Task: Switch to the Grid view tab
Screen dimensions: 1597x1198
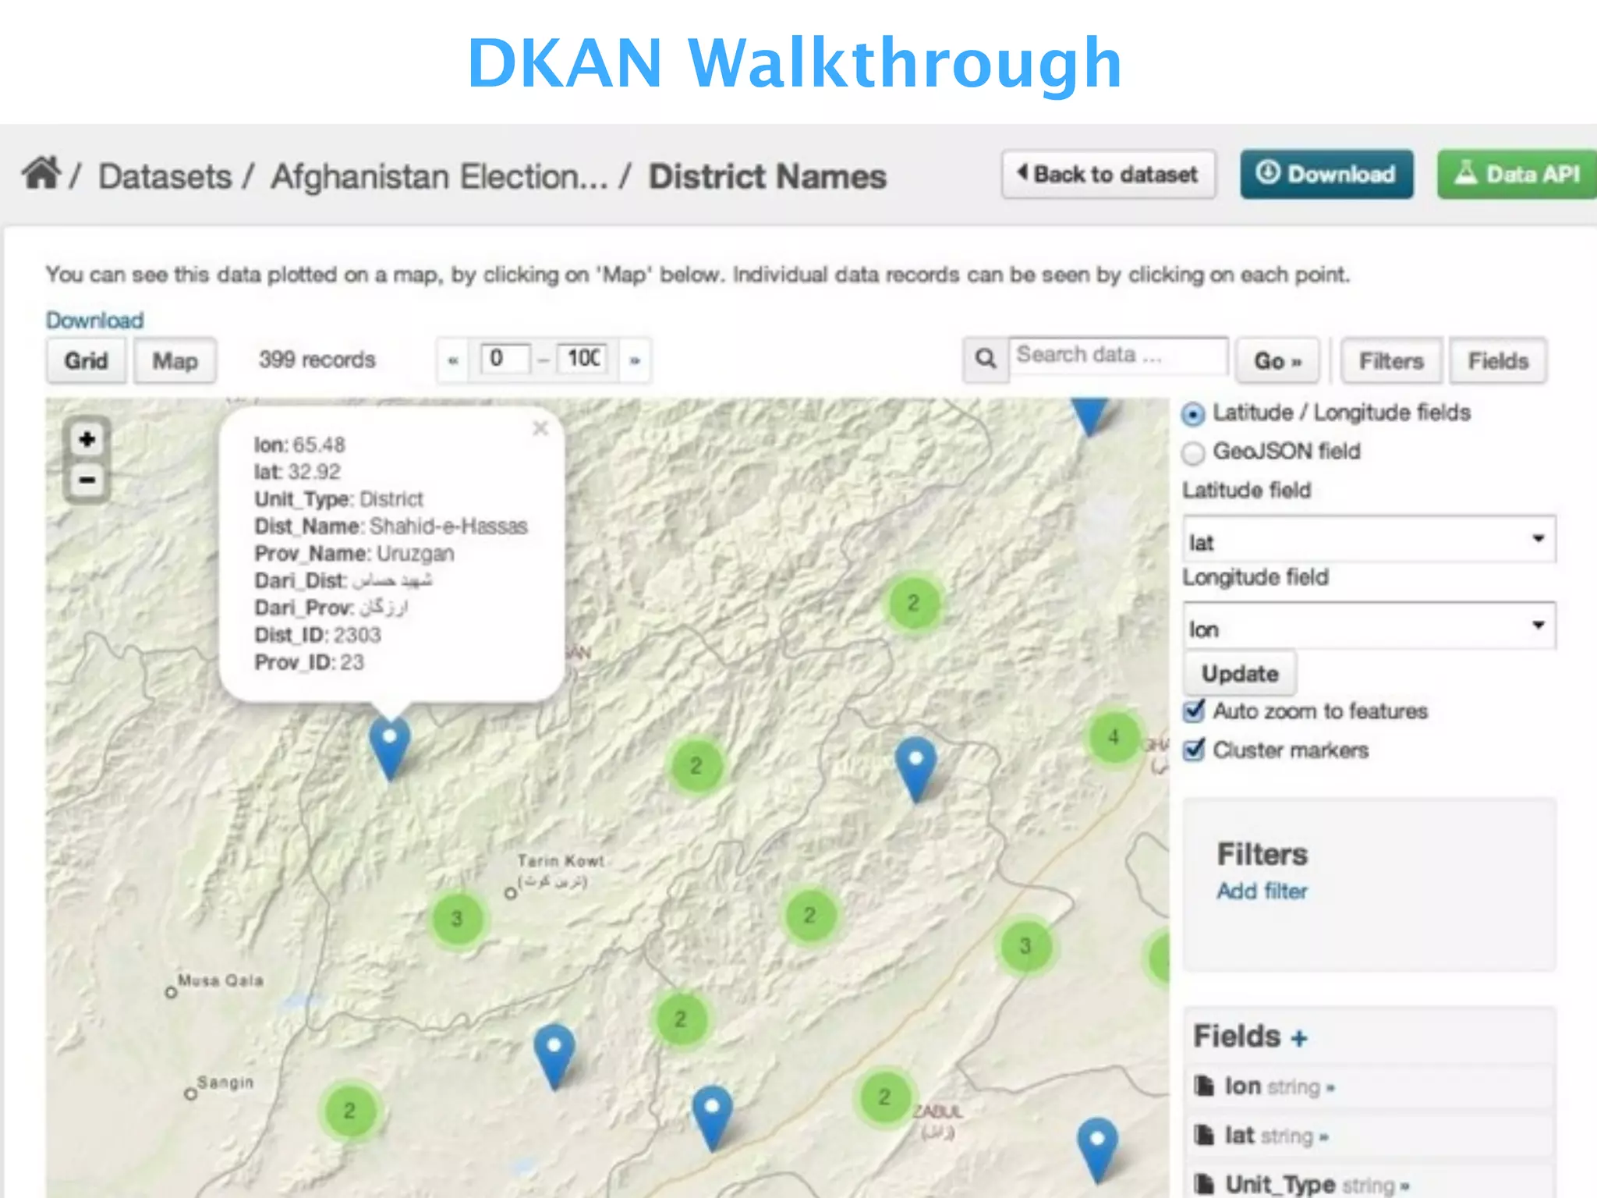Action: (86, 360)
